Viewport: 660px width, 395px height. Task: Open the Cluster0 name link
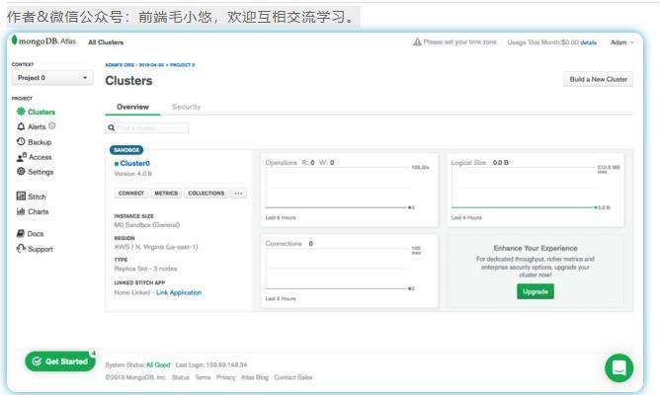click(134, 163)
